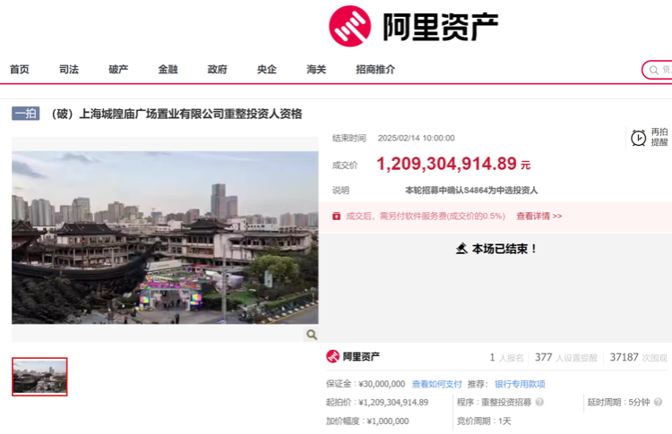
Task: Select the property photo thumbnail
Action: click(39, 377)
